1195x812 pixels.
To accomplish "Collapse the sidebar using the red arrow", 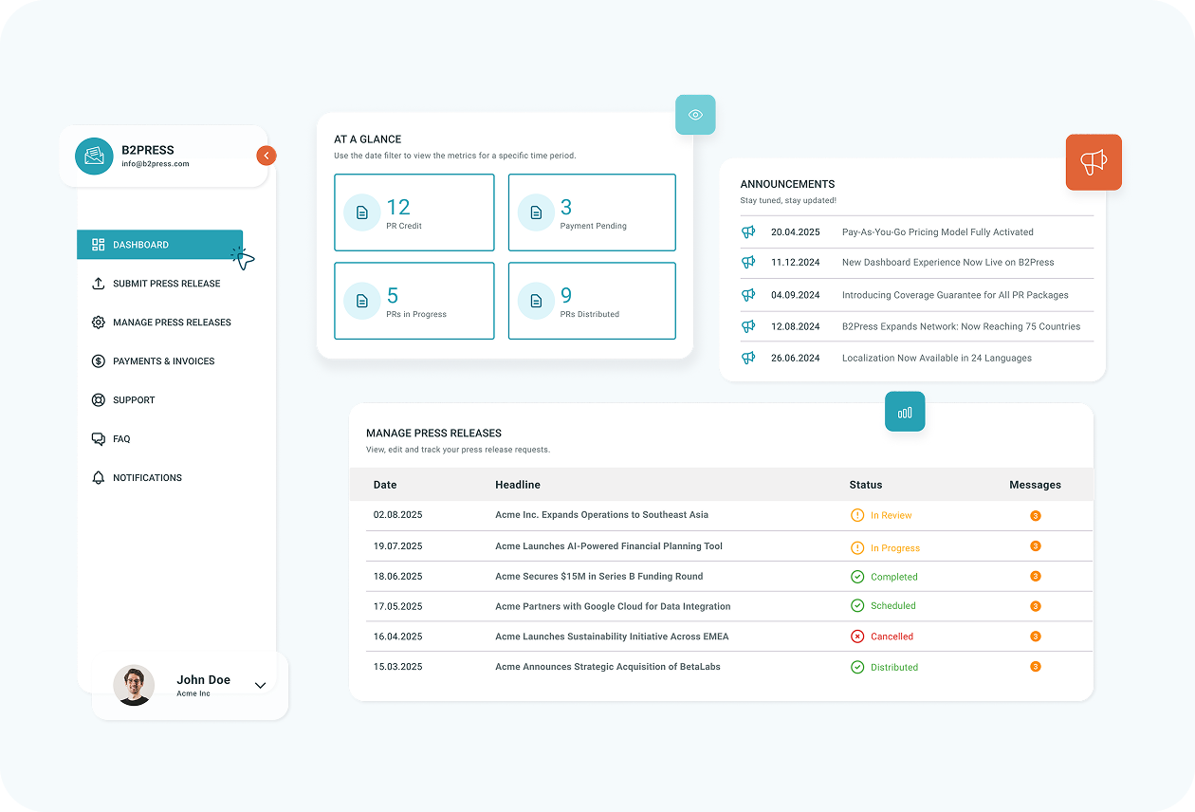I will (x=266, y=155).
